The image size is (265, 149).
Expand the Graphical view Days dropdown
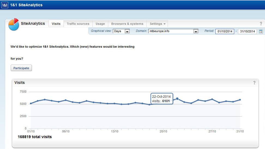pyautogui.click(x=127, y=31)
